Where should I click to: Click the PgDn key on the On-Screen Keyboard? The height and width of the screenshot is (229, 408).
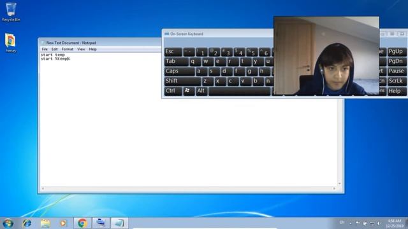[397, 62]
